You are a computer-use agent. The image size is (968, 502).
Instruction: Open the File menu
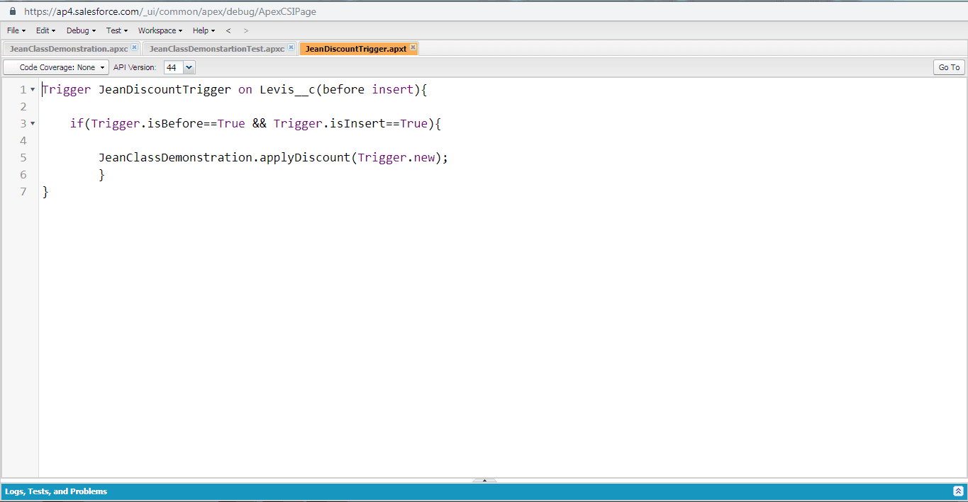16,30
